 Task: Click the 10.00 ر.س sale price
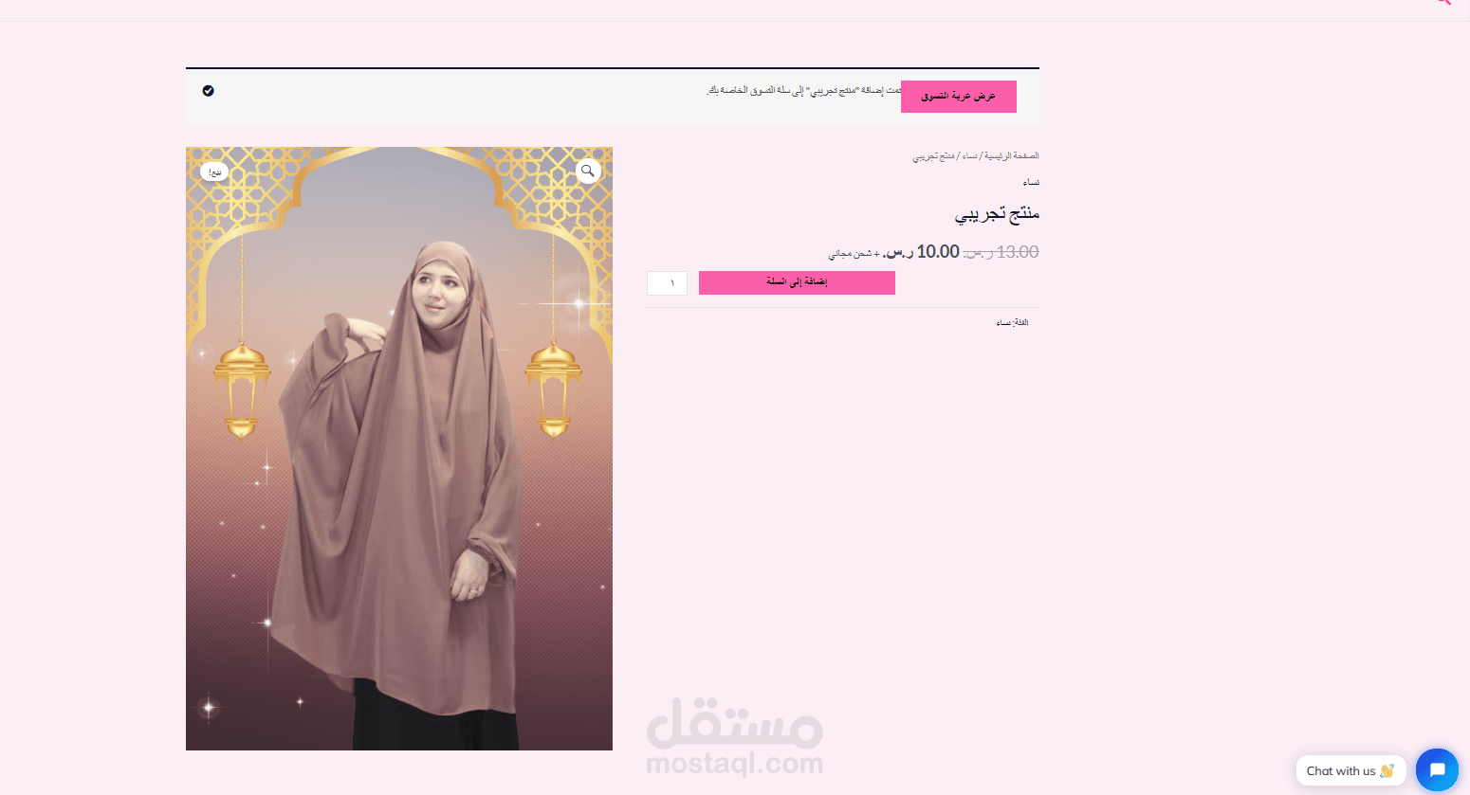(x=922, y=251)
